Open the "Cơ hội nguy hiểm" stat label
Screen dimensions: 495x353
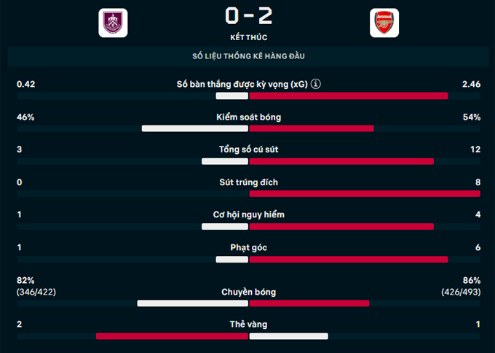tap(248, 214)
